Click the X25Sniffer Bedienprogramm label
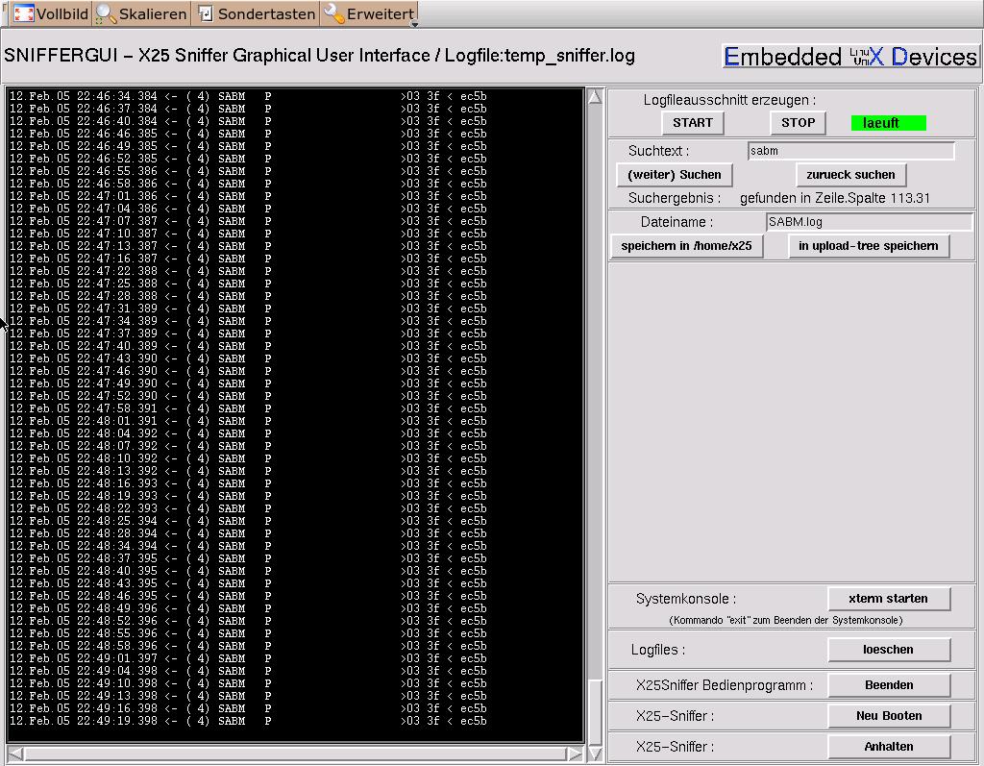Viewport: 984px width, 766px height. coord(725,685)
